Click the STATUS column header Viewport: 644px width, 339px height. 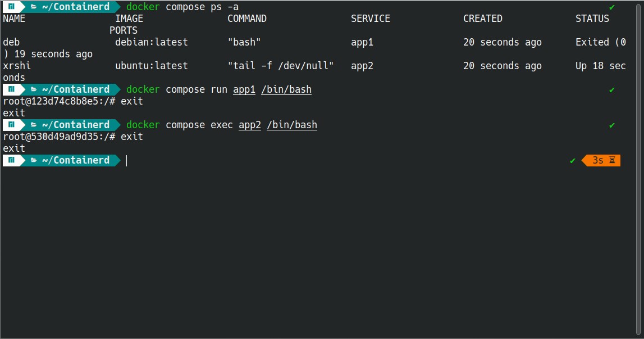pyautogui.click(x=592, y=19)
